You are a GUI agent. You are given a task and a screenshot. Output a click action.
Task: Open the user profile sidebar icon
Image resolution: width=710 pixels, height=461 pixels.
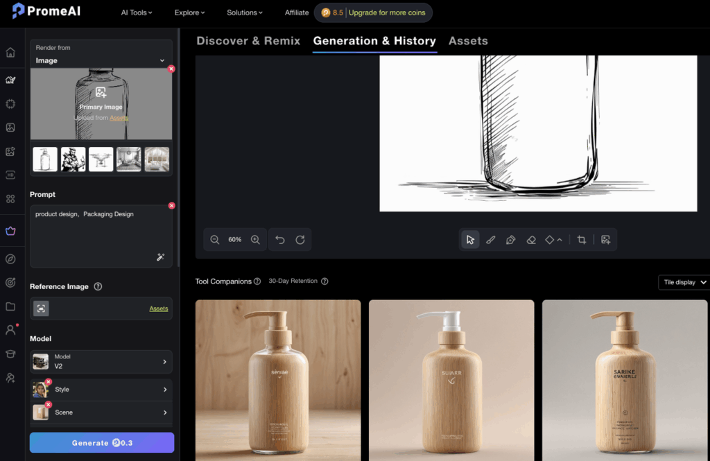pos(10,330)
